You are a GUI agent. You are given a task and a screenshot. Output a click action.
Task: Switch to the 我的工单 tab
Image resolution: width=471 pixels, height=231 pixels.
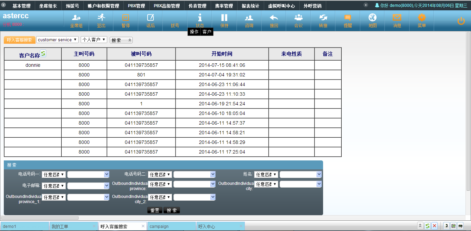pos(71,226)
